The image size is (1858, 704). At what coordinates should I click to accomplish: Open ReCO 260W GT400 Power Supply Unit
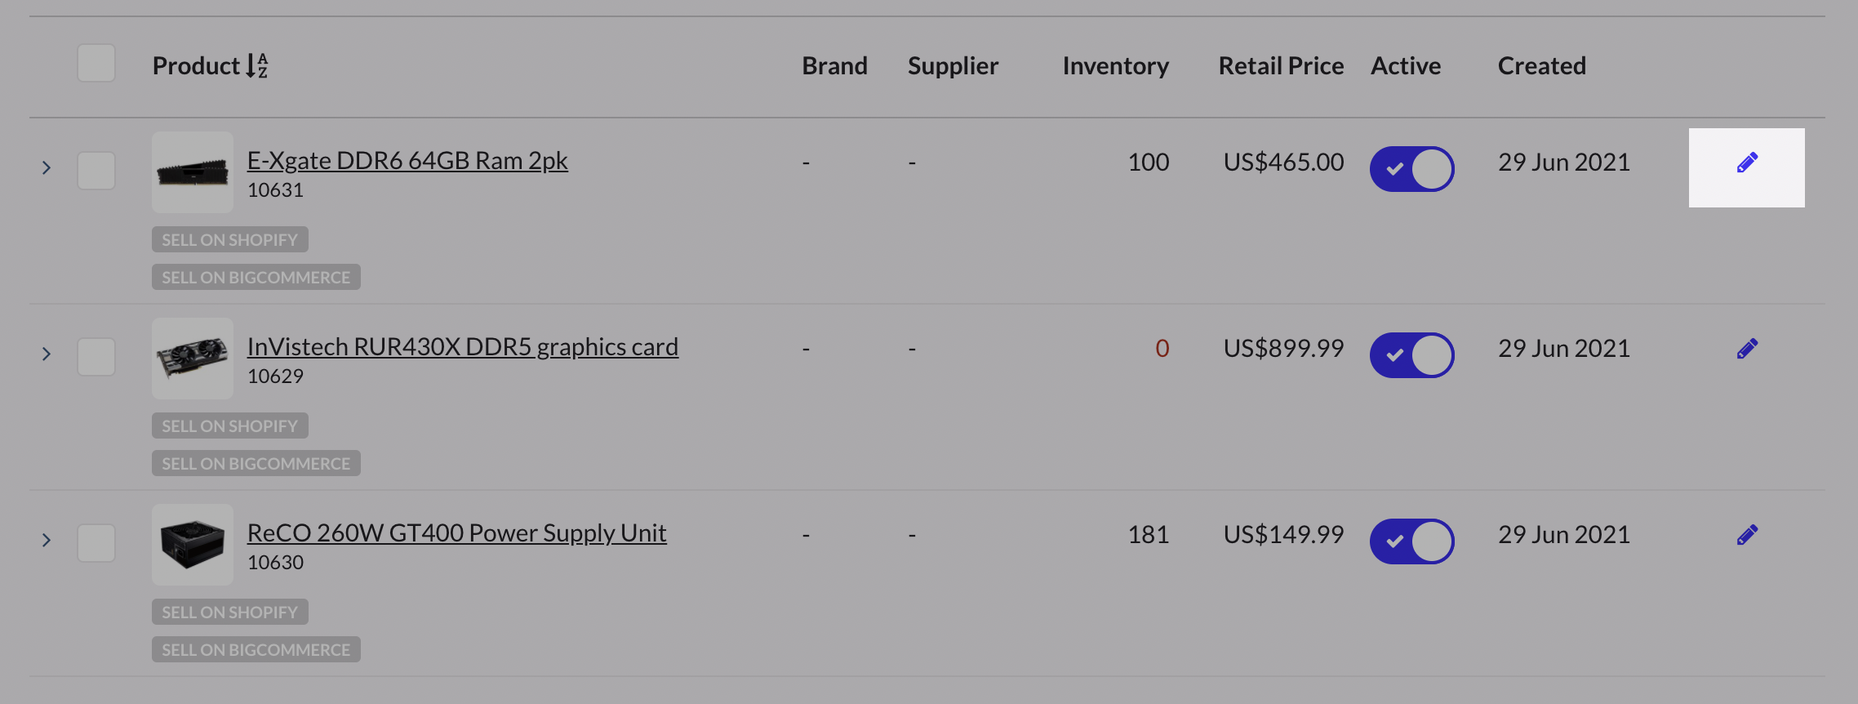pyautogui.click(x=456, y=533)
